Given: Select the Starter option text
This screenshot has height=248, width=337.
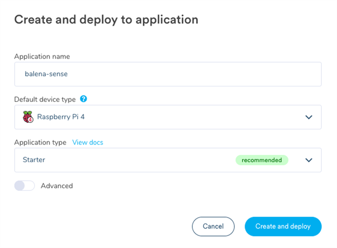Looking at the screenshot, I should click(x=34, y=160).
